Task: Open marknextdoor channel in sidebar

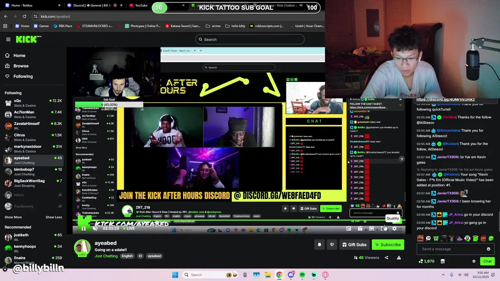Action: click(33, 149)
